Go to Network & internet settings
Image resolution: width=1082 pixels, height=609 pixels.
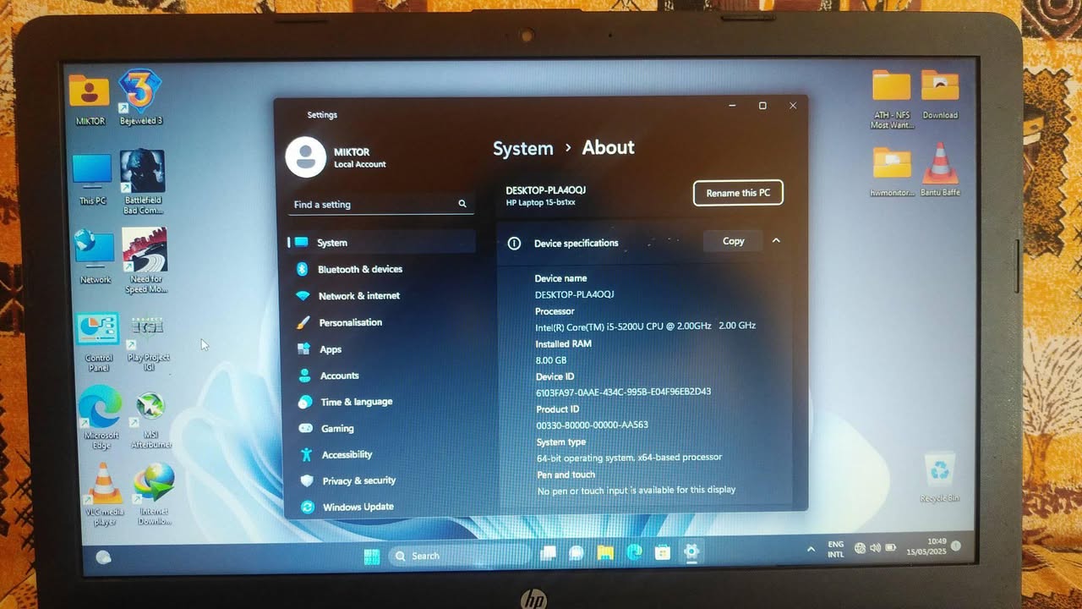coord(359,296)
